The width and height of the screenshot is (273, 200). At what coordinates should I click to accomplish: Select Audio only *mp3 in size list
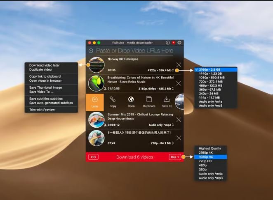tap(216, 106)
